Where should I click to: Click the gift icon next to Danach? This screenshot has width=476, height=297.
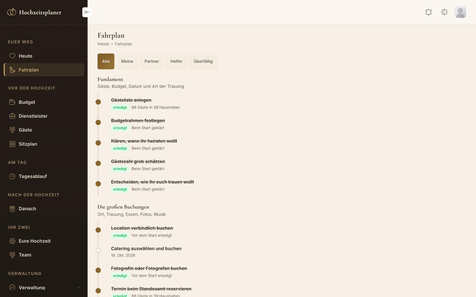[x=12, y=209]
